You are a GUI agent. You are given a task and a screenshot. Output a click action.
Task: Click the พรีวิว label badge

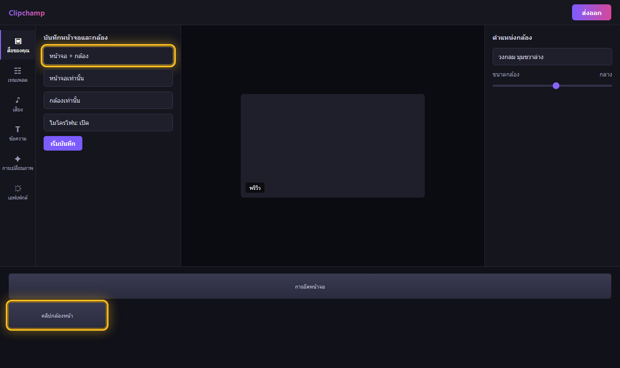[x=255, y=188]
